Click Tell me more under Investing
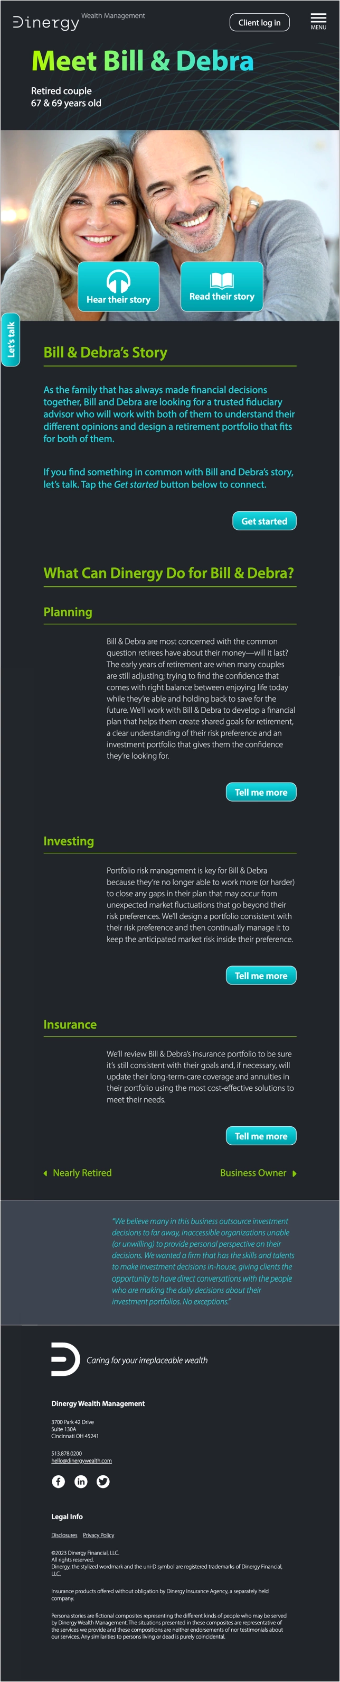The image size is (340, 1682). [x=261, y=976]
